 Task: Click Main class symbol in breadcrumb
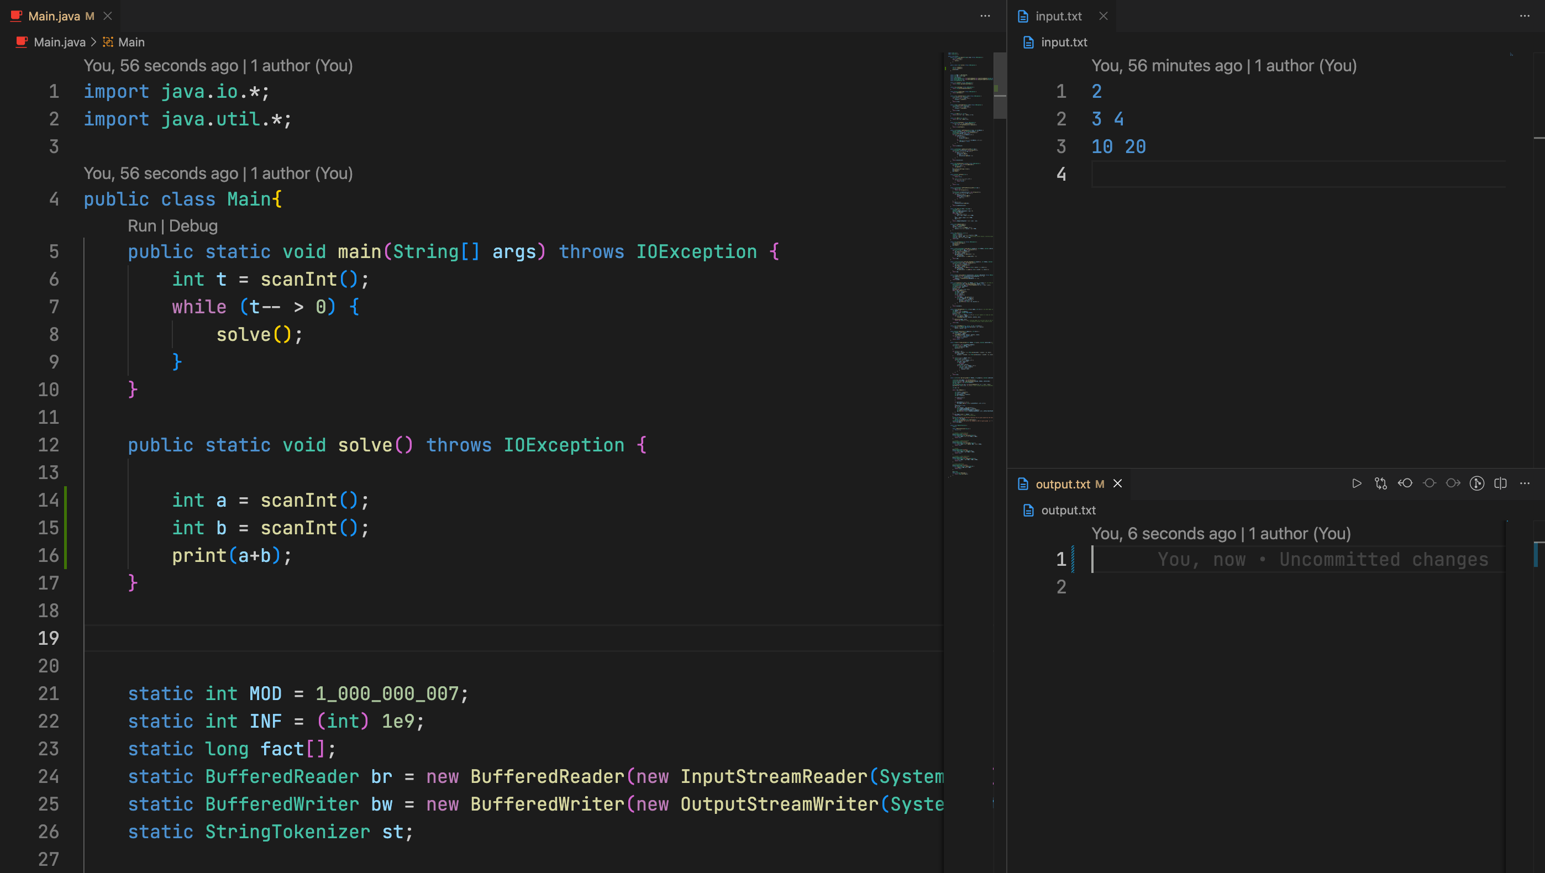(x=131, y=42)
